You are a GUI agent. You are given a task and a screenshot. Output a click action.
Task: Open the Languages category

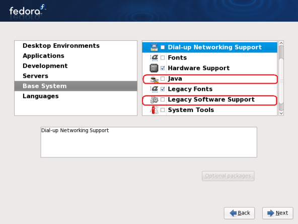[41, 96]
